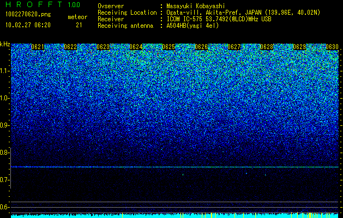The height and width of the screenshot is (218, 343).
Task: Click the date stamp 10.02.27 06:20
Action: pos(28,25)
